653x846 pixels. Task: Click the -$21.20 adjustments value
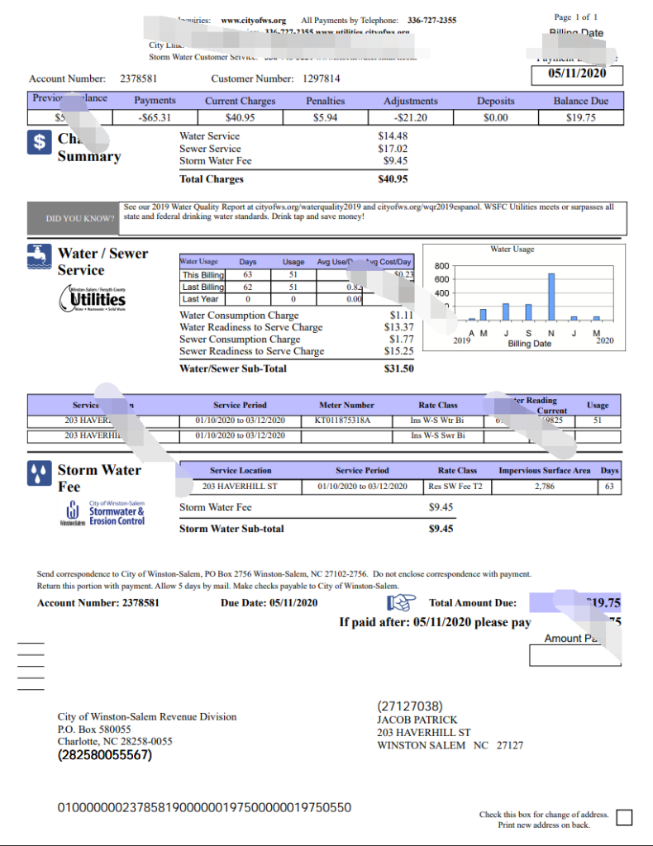(411, 117)
